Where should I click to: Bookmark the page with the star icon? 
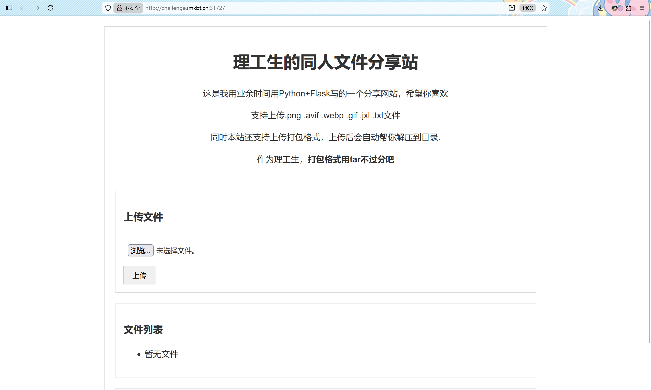(x=543, y=8)
